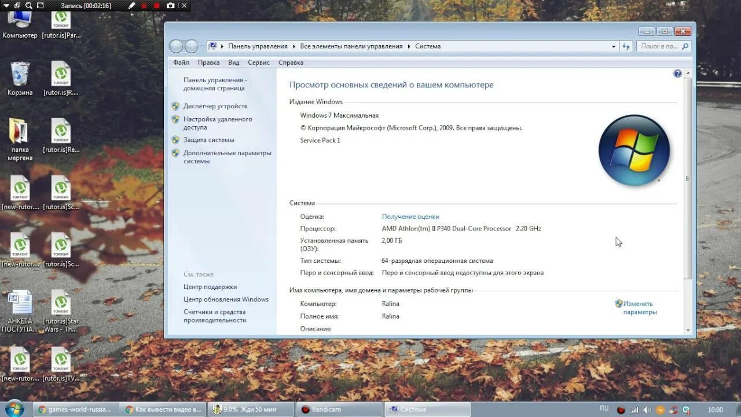Select the Computer (Компьютер) desktop icon
Screen dimensions: 741x417
click(20, 24)
